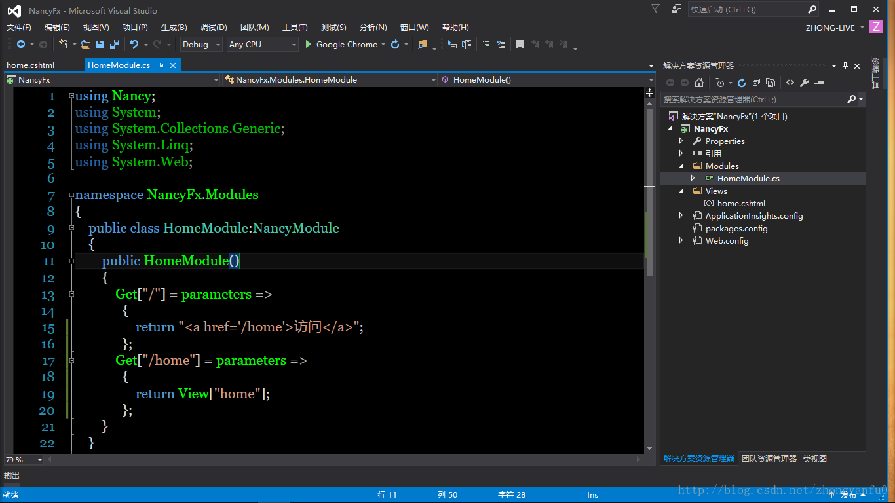The height and width of the screenshot is (503, 895).
Task: Open the 调试(D) menu
Action: (214, 28)
